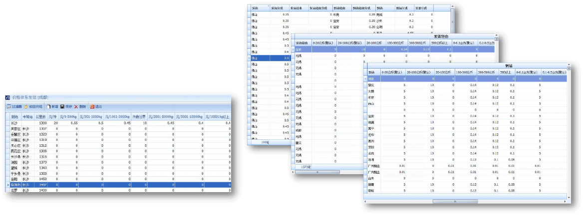This screenshot has height=215, width=583.
Task: Click the 新增 new document icon
Action: click(x=48, y=107)
